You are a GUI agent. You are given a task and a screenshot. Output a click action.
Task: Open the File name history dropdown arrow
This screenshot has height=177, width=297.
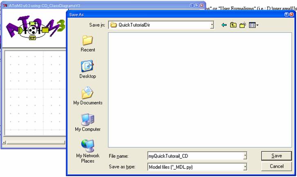coord(245,156)
